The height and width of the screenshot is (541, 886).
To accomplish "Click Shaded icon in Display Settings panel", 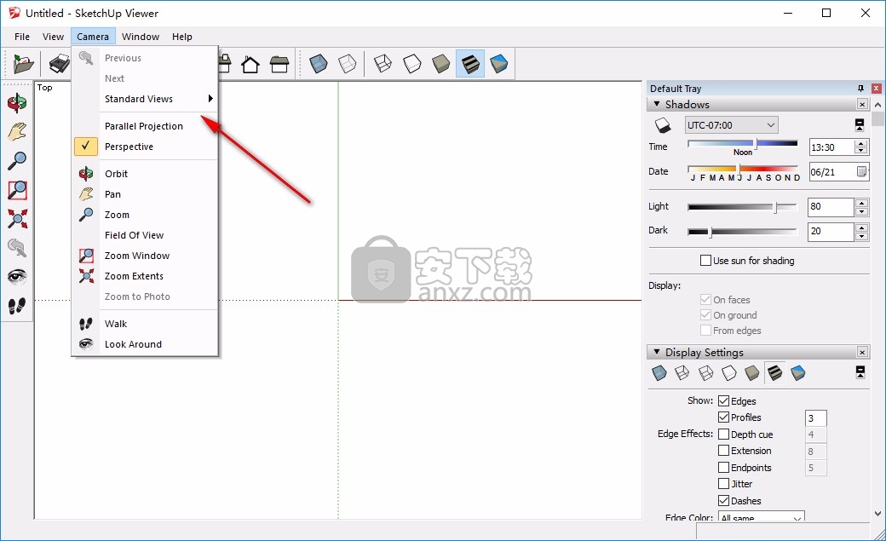I will pyautogui.click(x=752, y=373).
